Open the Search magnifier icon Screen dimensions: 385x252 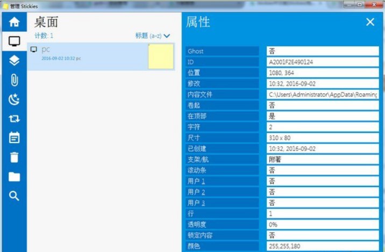pyautogui.click(x=14, y=196)
